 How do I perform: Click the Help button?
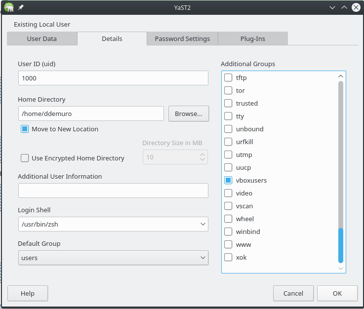click(x=28, y=294)
